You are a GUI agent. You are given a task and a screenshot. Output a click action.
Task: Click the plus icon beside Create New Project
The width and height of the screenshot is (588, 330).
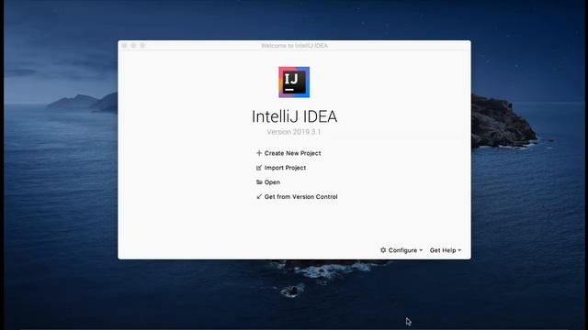click(x=259, y=153)
